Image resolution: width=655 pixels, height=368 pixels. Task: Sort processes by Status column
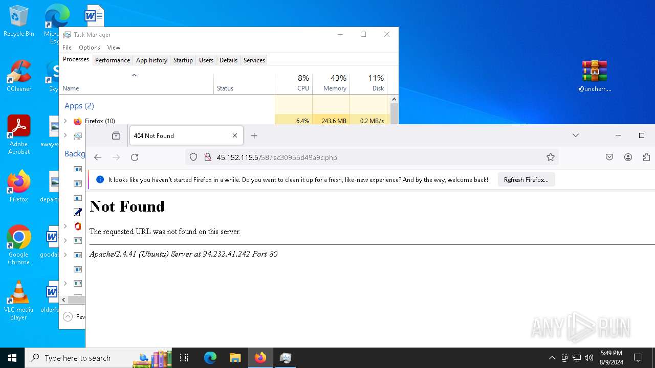click(x=244, y=83)
